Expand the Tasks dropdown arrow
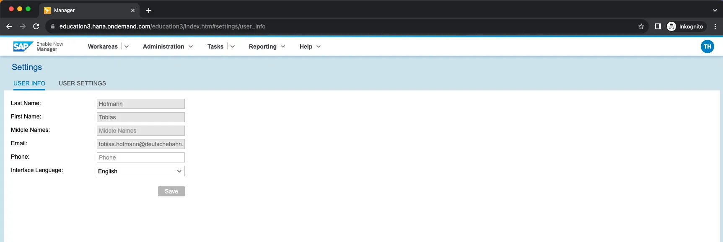The width and height of the screenshot is (723, 242). tap(233, 46)
